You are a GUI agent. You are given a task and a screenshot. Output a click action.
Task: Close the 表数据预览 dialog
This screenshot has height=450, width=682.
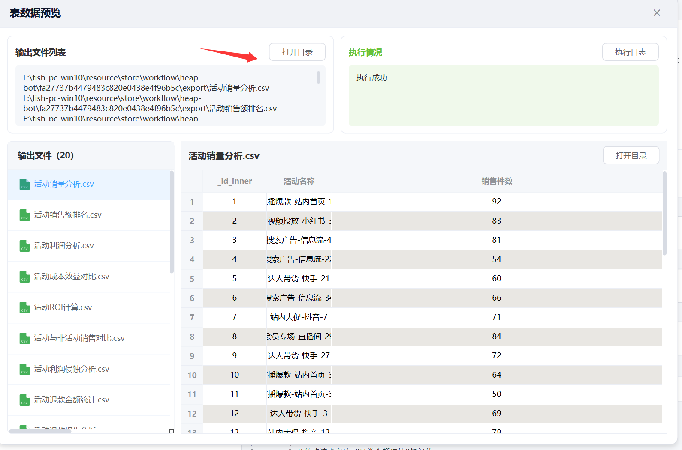[x=656, y=13]
